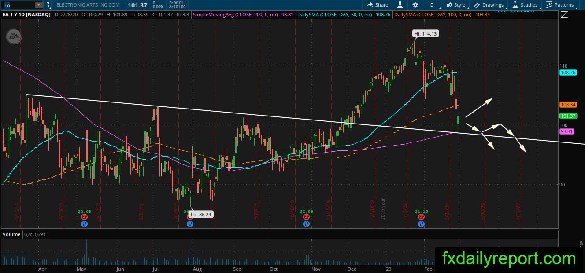This screenshot has width=585, height=273.
Task: Click the 3/15/19 expiration date marker
Action: (x=18, y=211)
